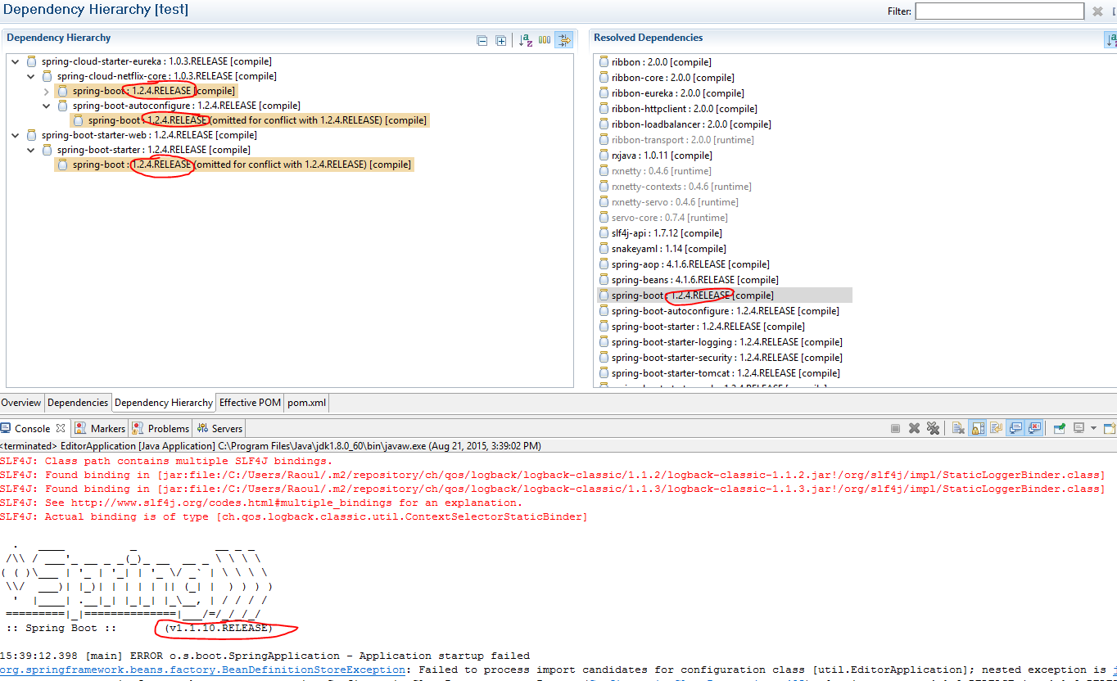Image resolution: width=1117 pixels, height=681 pixels.
Task: Select rxjava 1.0.11 in Resolved Dependencies
Action: 655,156
